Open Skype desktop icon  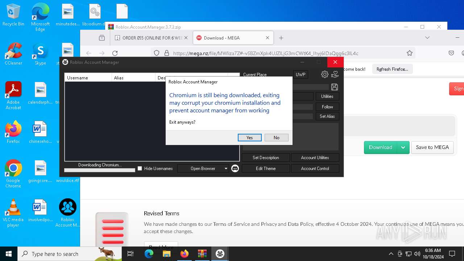click(40, 54)
